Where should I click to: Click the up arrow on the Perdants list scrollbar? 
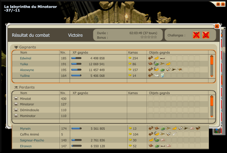pos(212,96)
